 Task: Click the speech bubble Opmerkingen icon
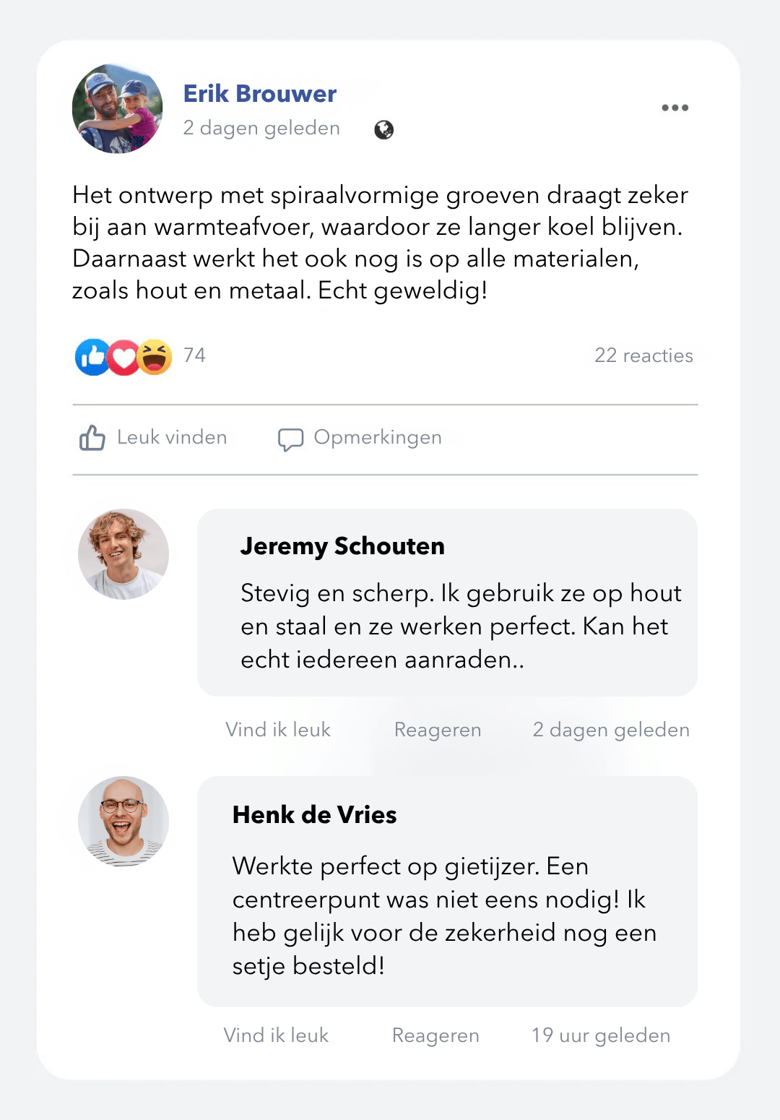(x=290, y=439)
